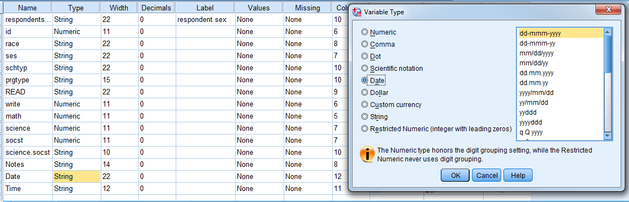Choose mm/dd/yyyy date format
629x202 pixels.
coord(561,53)
